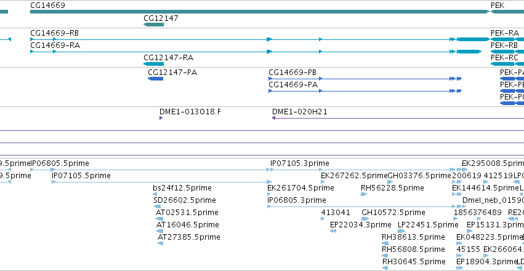The image size is (524, 271).
Task: Click the AT27385.5prime EST label
Action: tap(189, 237)
